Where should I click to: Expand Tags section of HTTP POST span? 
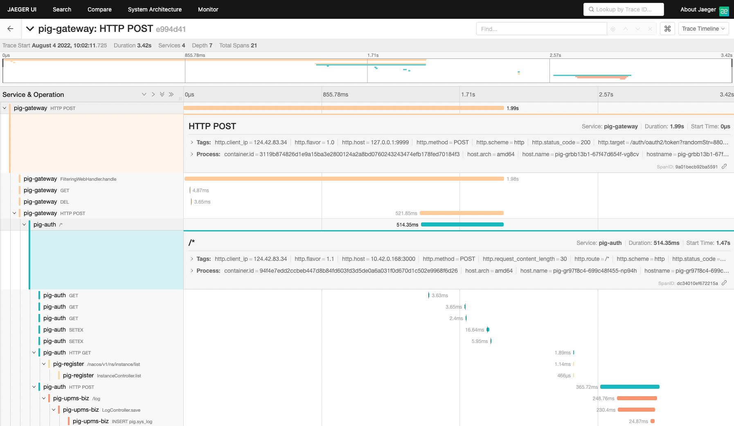[x=192, y=142]
